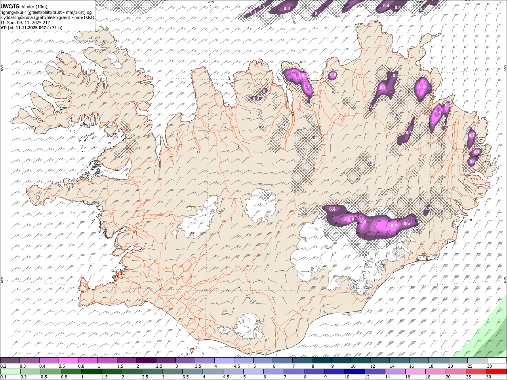Click the pale lavender 4 snowfall legend swatch
Viewport: 507px width, 380px height.
(224, 361)
